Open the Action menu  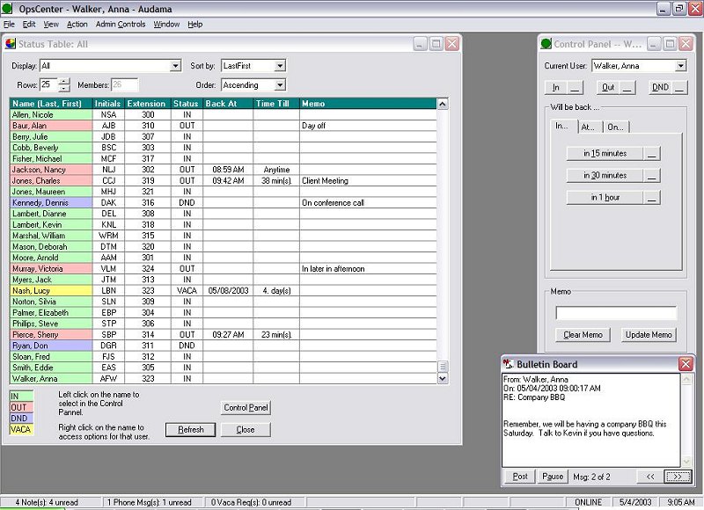point(77,25)
